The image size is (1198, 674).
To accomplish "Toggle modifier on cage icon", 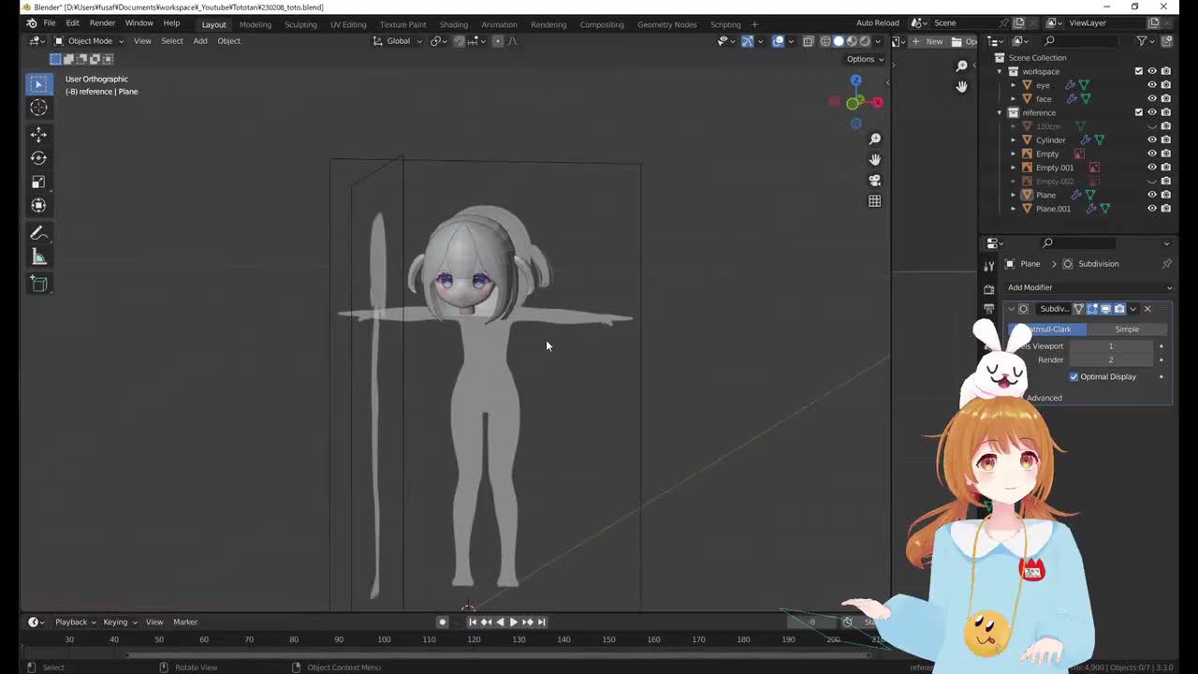I will click(x=1079, y=309).
